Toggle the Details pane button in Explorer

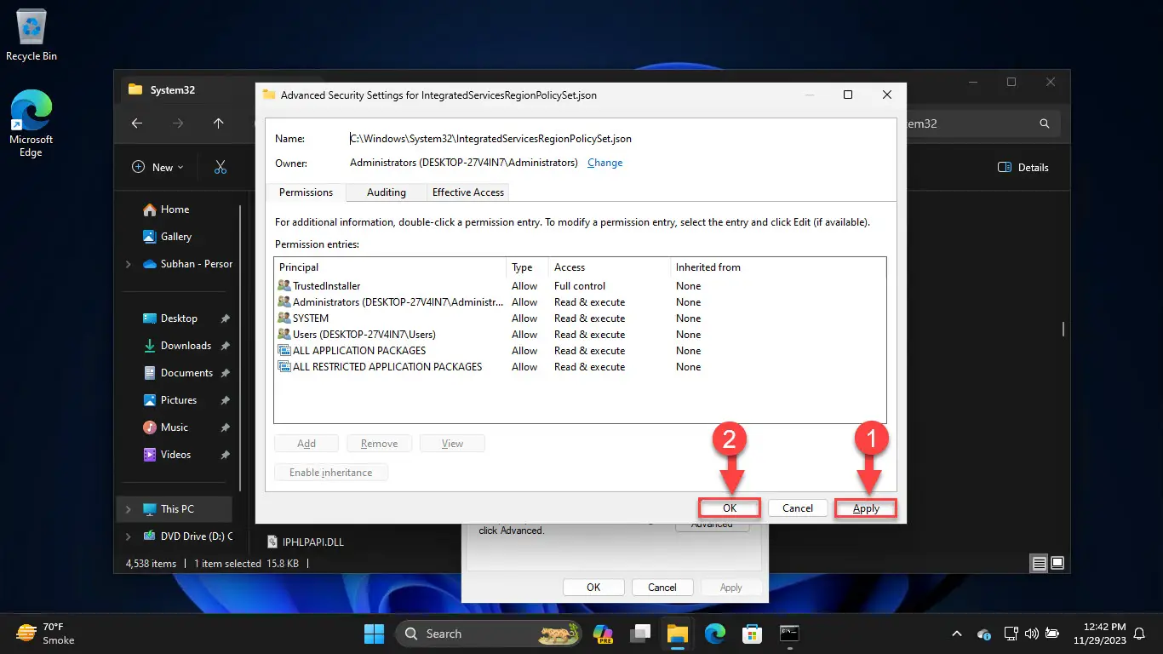tap(1023, 168)
